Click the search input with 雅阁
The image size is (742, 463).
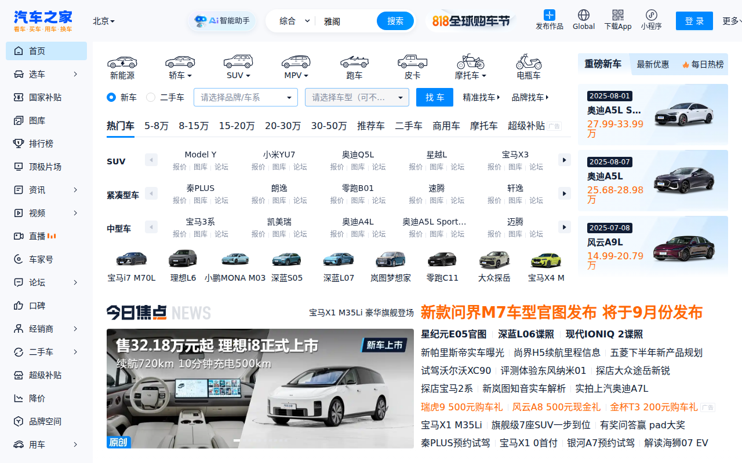(x=347, y=21)
